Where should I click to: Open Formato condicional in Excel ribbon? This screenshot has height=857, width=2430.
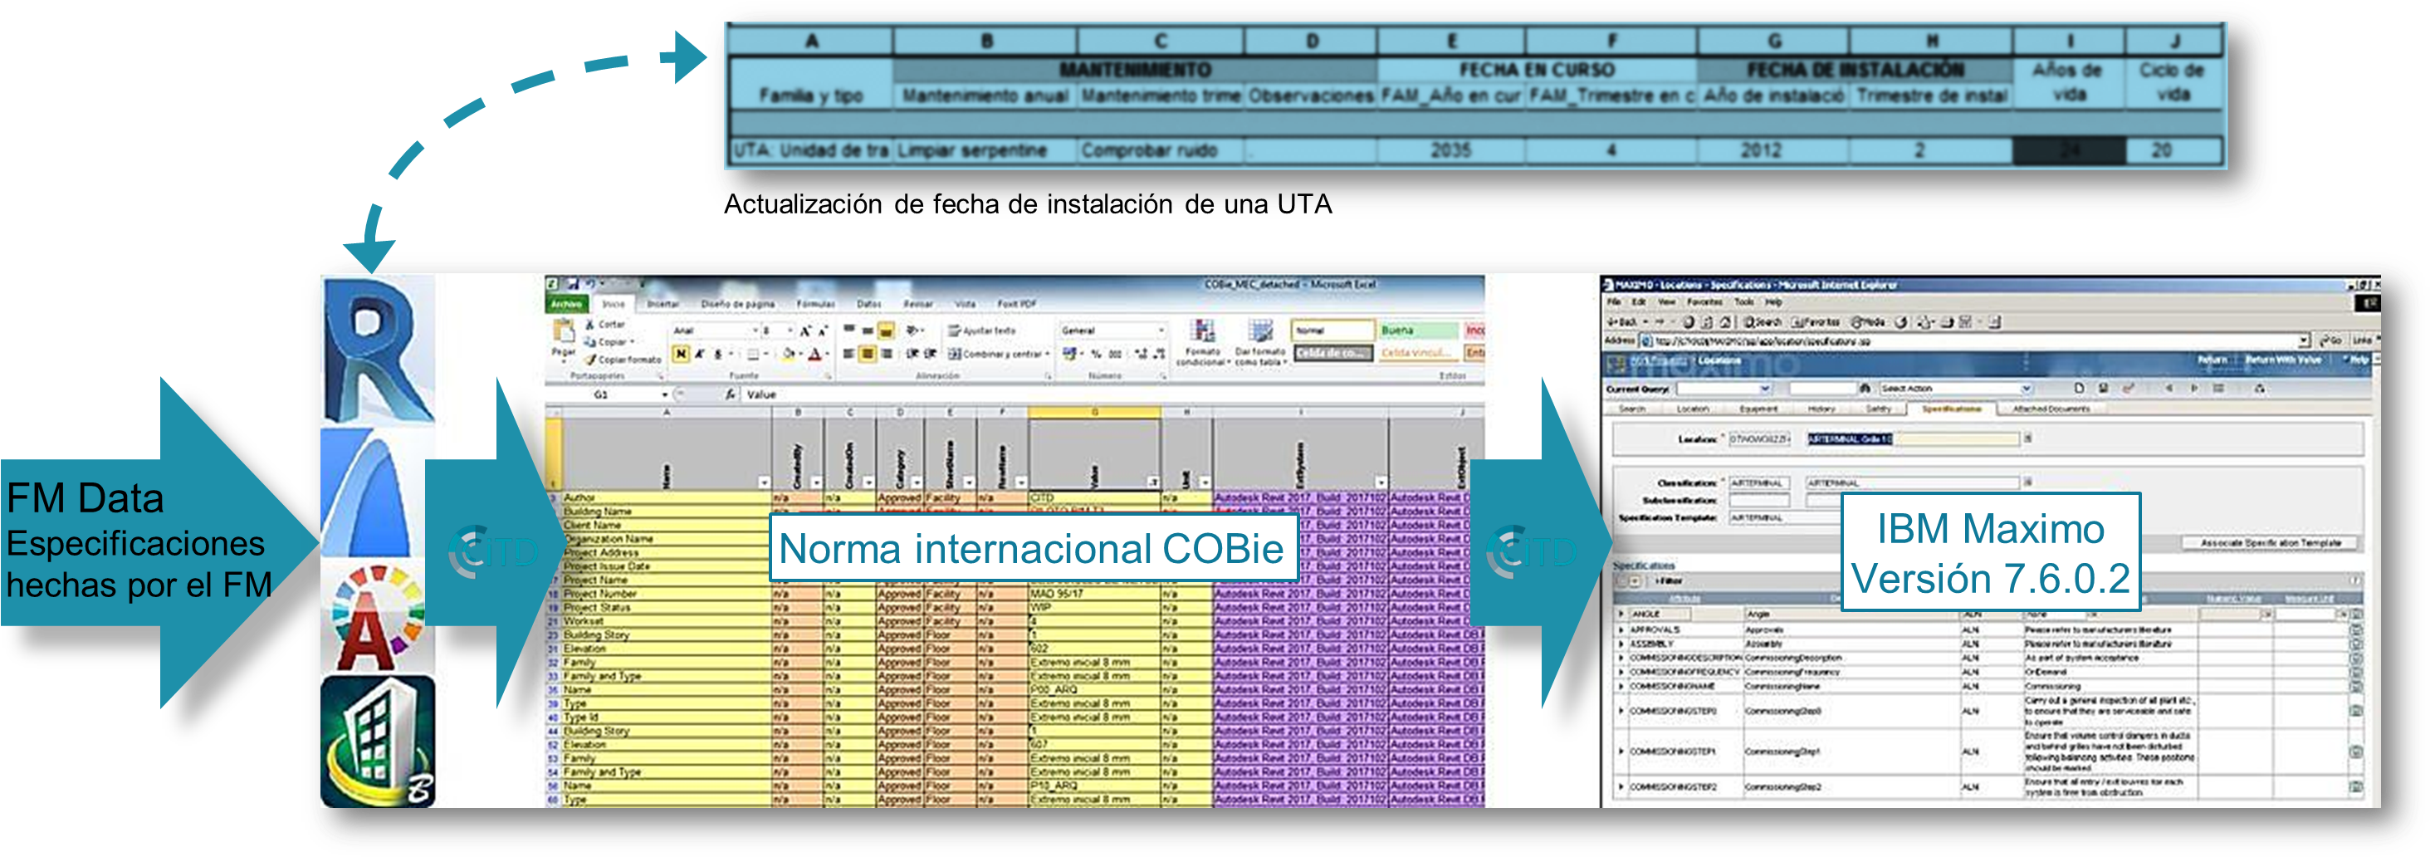[1202, 340]
